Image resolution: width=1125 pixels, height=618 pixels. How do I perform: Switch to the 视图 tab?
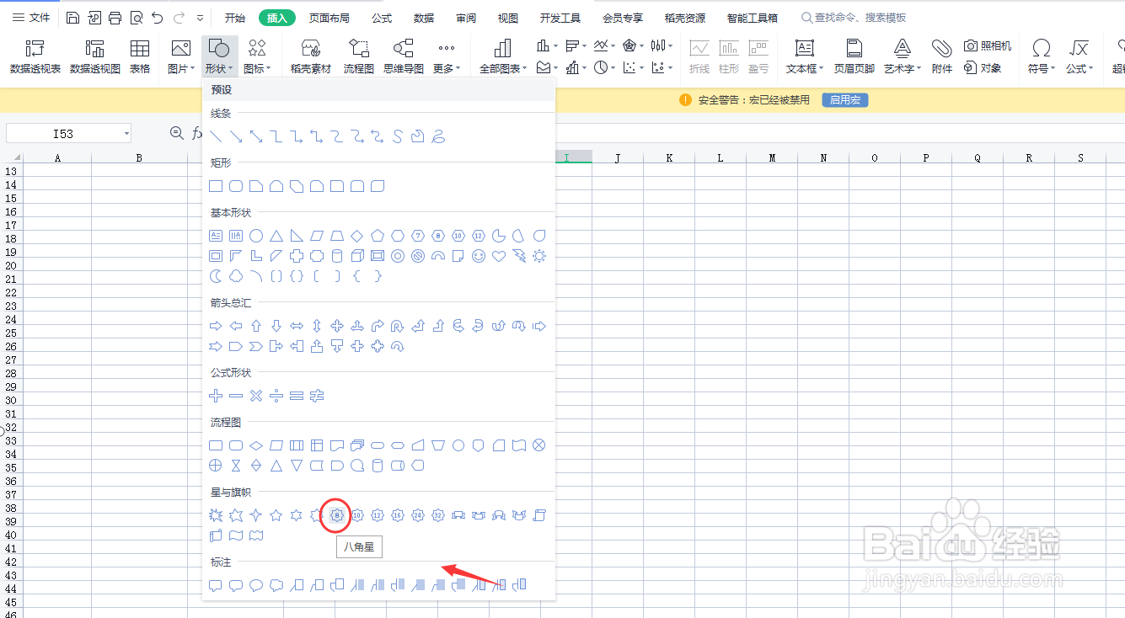click(x=508, y=18)
